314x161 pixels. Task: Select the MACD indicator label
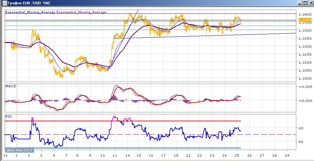coord(11,86)
